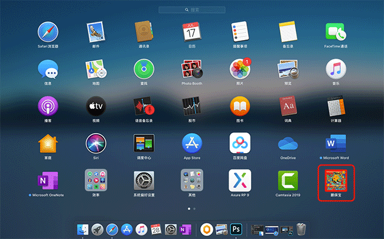Restore the minimized Photoshop window in the Dock

click(x=287, y=230)
